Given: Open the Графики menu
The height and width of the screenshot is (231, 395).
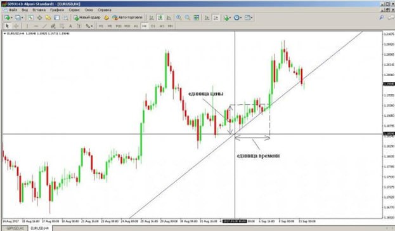Looking at the screenshot, I should coord(57,10).
